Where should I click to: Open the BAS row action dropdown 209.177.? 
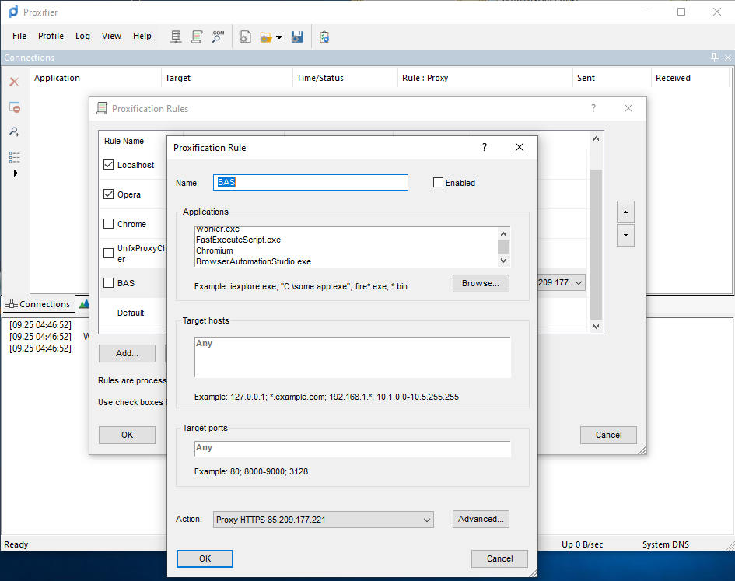coord(561,283)
